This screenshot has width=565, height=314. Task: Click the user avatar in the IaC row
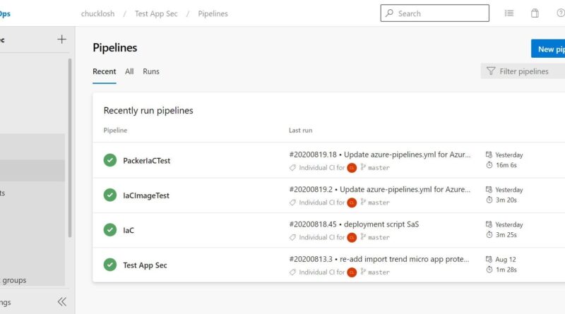[352, 238]
